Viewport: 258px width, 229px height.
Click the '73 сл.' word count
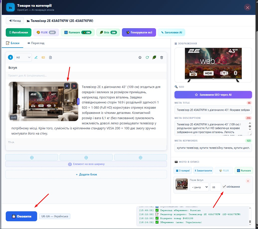[x=11, y=142]
